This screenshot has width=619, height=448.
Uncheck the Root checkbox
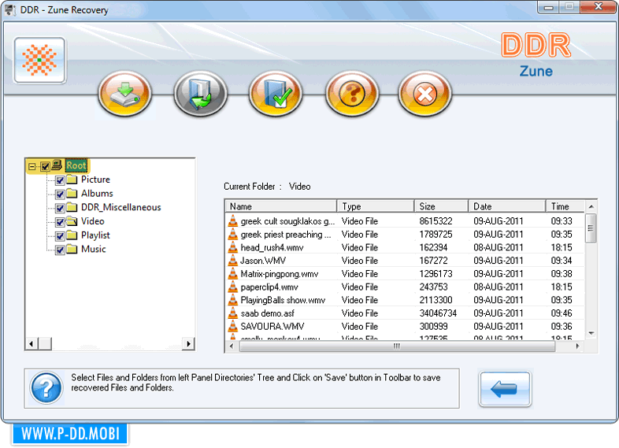tap(45, 166)
